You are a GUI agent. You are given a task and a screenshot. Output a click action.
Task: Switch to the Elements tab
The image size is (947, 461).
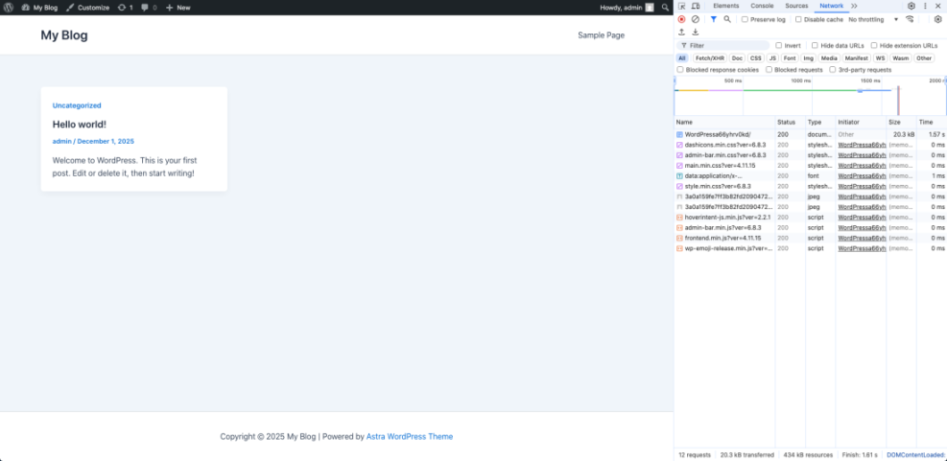[726, 6]
